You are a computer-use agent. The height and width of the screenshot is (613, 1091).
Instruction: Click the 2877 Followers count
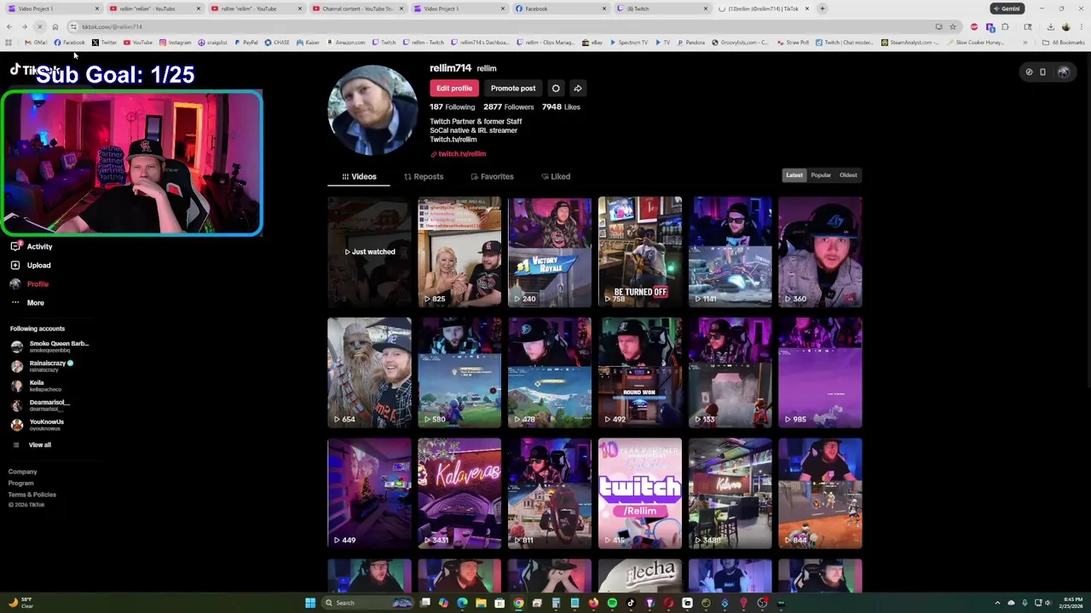508,107
